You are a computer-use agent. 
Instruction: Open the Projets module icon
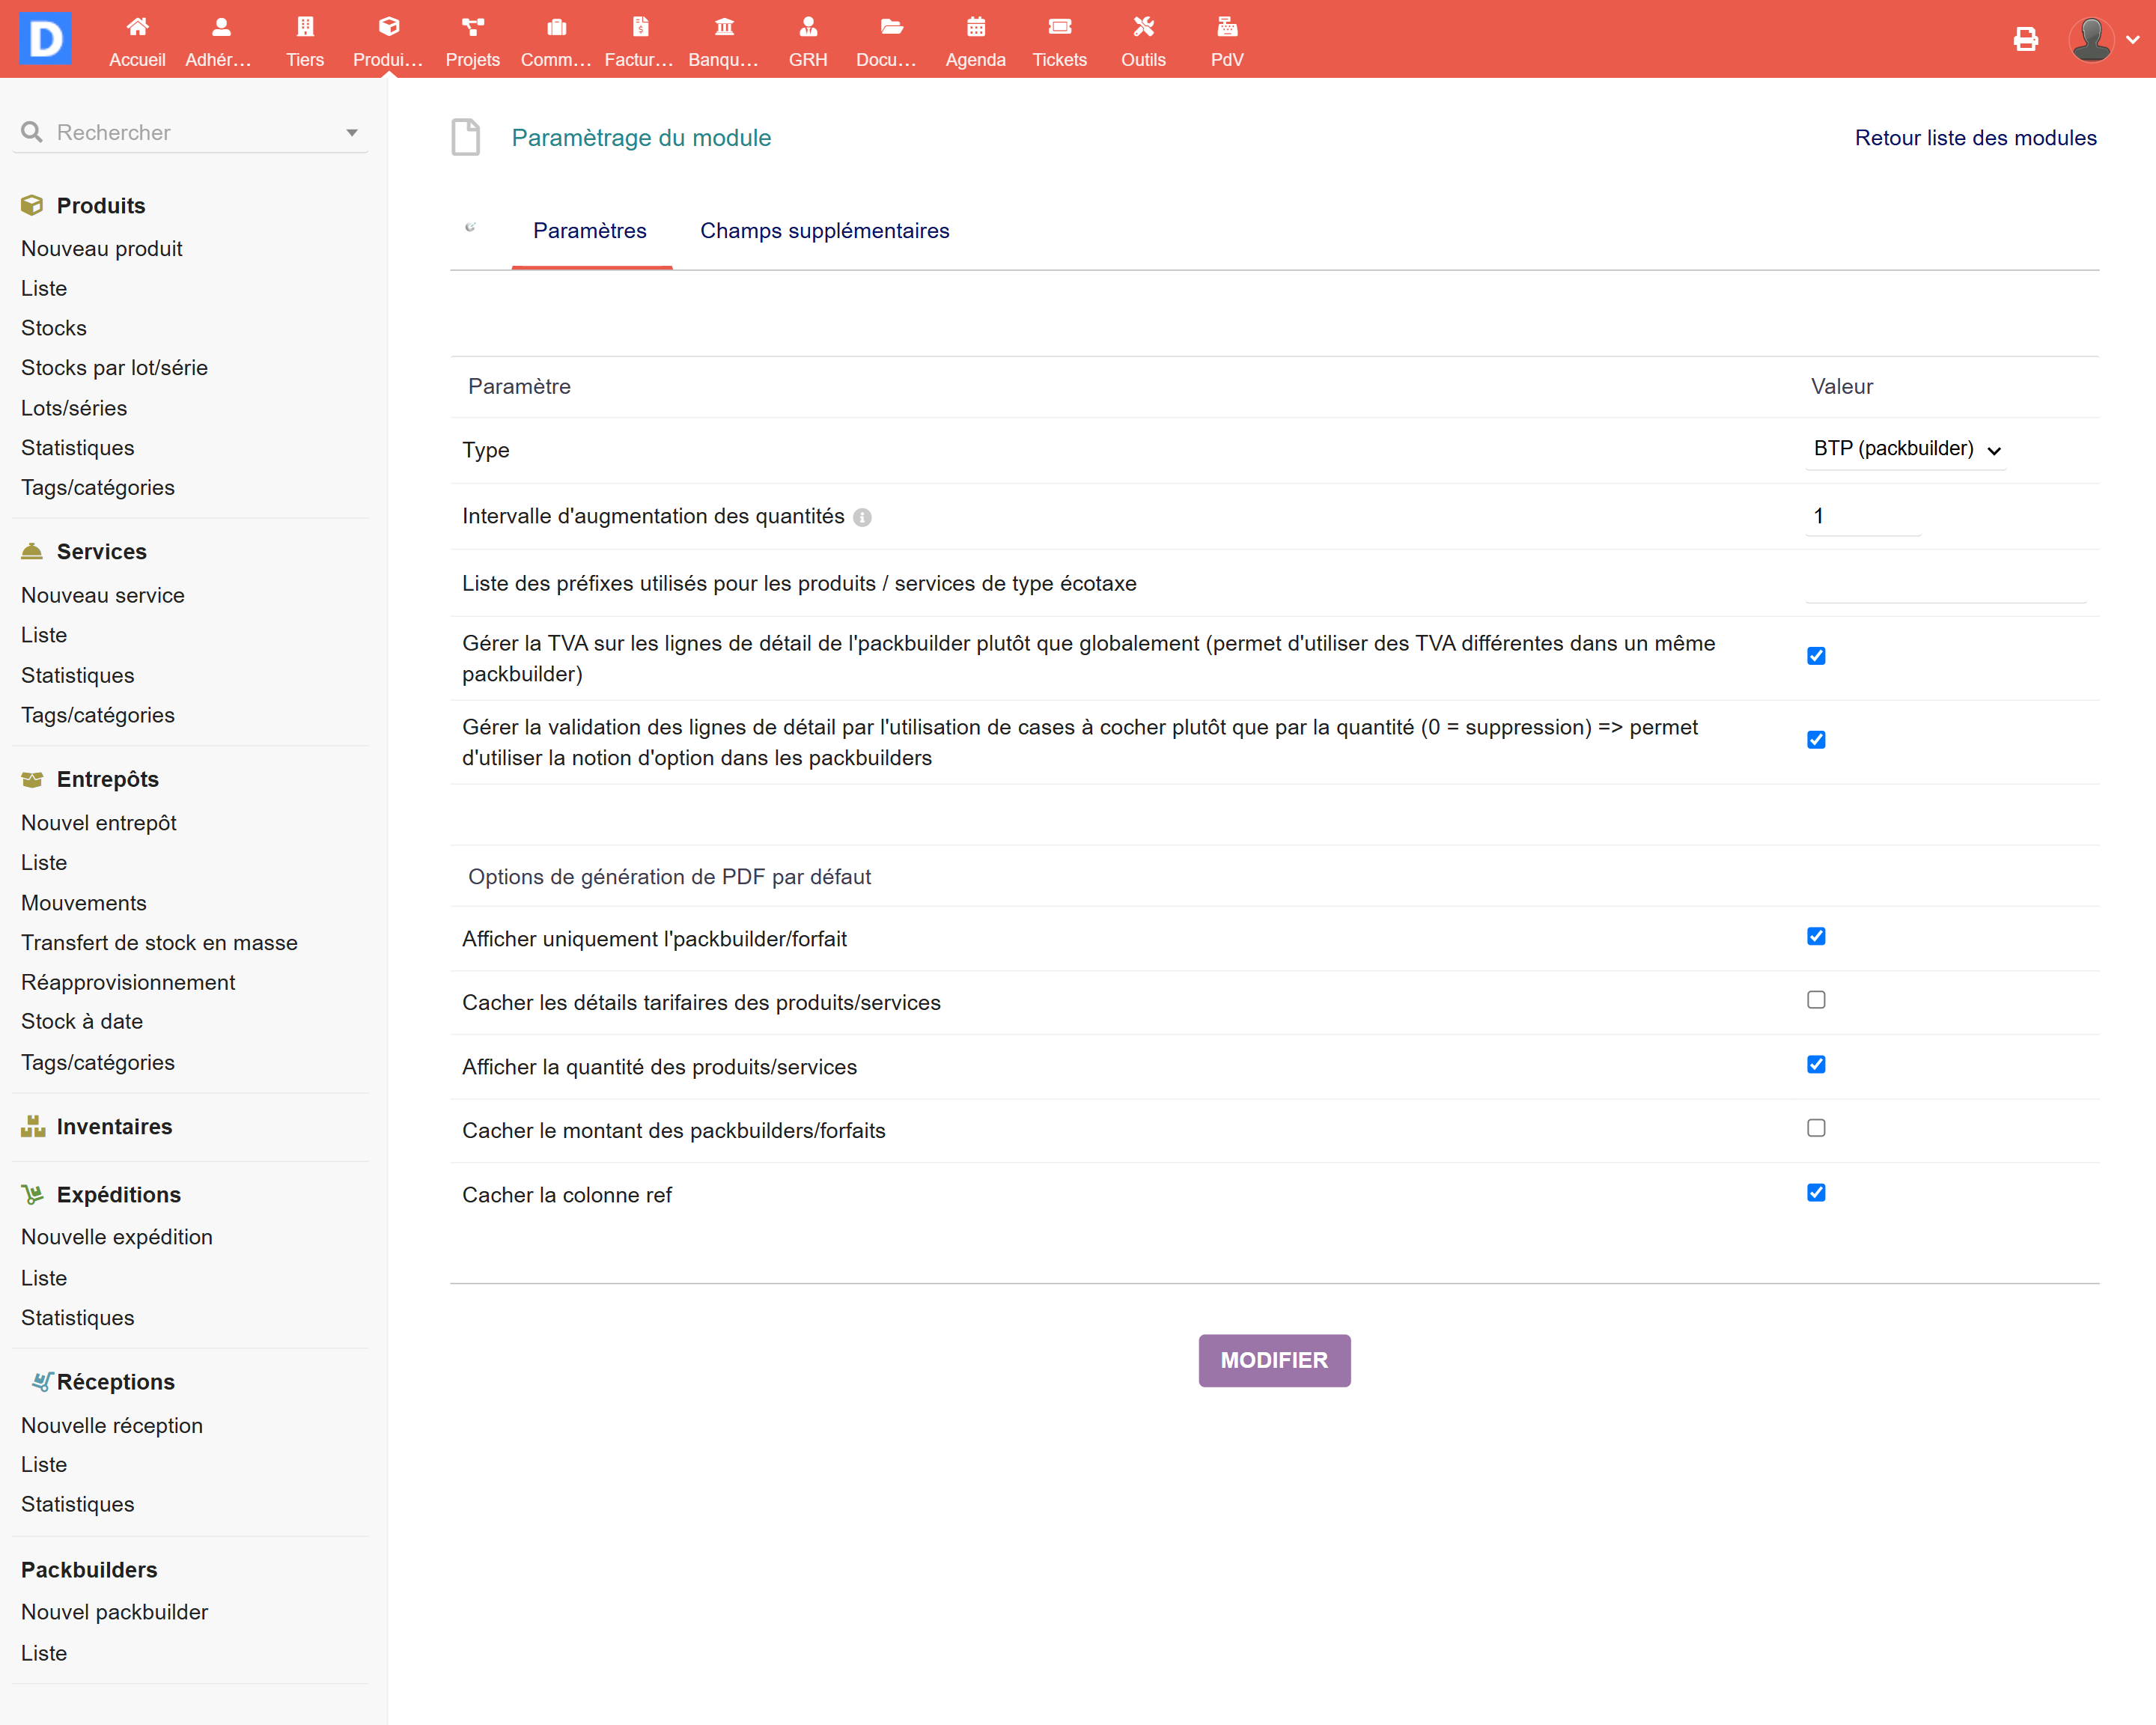(x=472, y=28)
